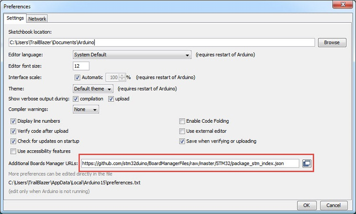Toggle the Automatic interface scale checkbox
356x214 pixels.
(x=77, y=78)
